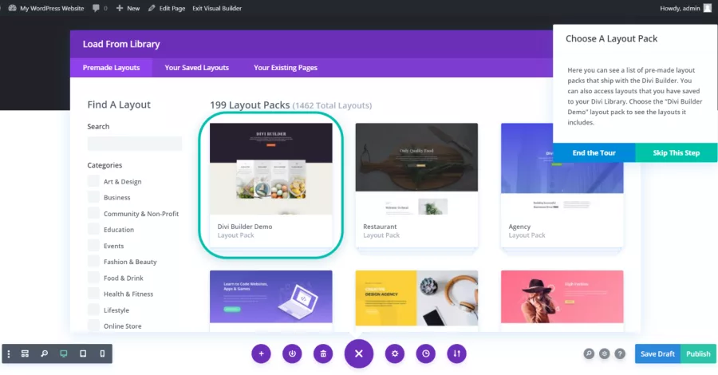Click Howdy, admin account link
Viewport: 718px width, 375px height.
click(680, 8)
